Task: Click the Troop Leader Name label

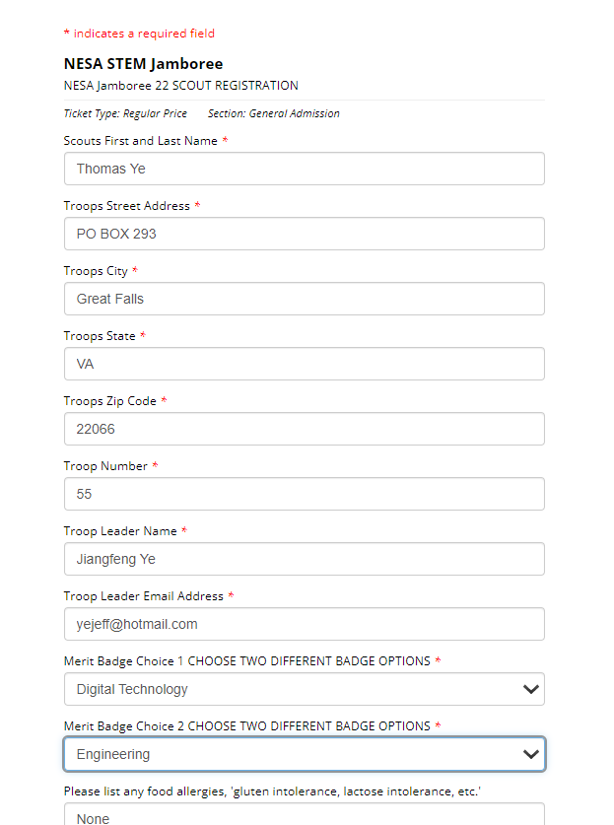Action: click(120, 531)
